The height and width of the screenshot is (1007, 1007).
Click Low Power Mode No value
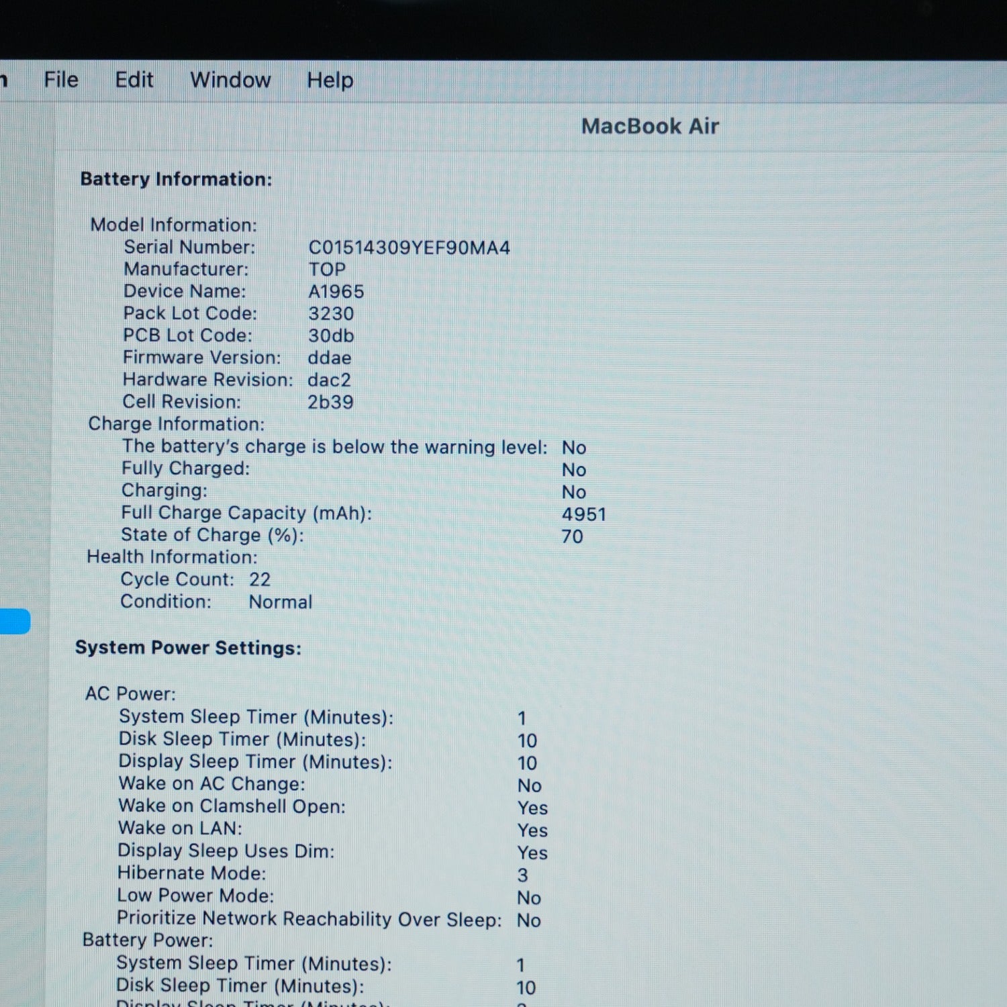click(x=529, y=898)
